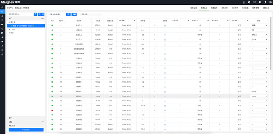Click the project name search input field
Screen dimensions: 273x134
click(x=20, y=14)
